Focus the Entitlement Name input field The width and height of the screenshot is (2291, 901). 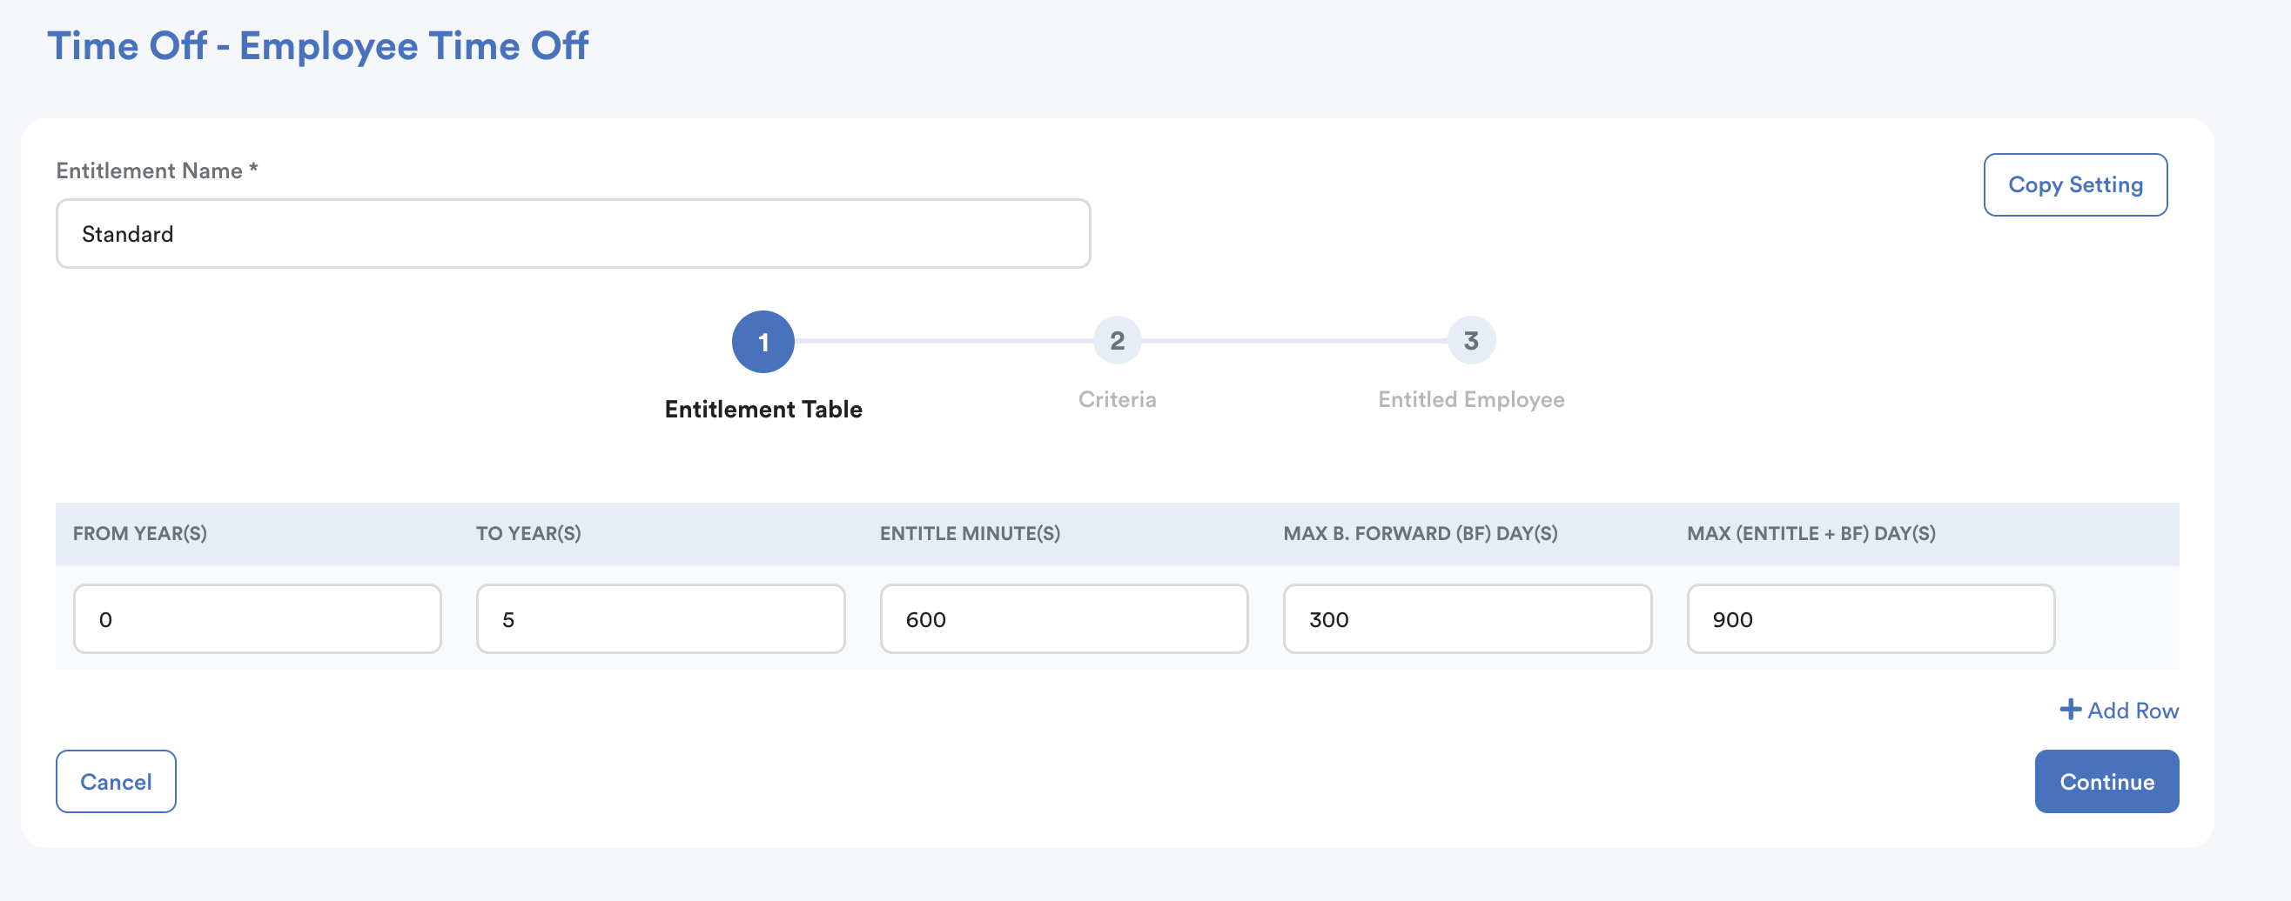573,234
